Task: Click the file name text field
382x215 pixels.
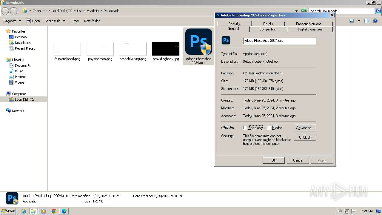Action: (x=279, y=41)
